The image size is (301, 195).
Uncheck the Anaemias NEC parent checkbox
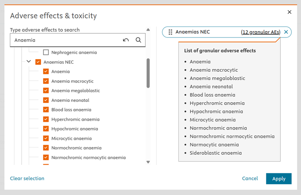click(x=38, y=62)
